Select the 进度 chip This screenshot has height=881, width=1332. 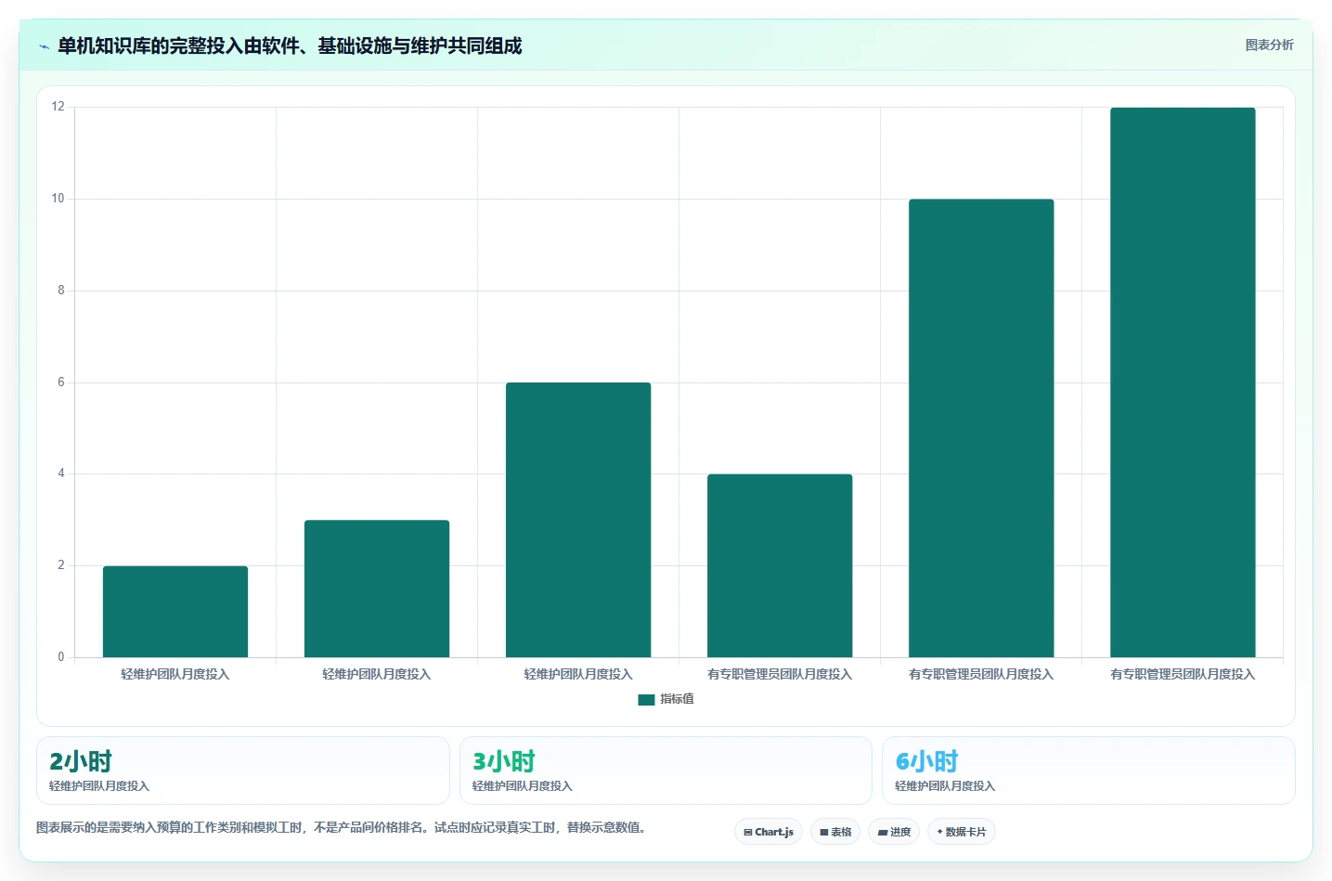pos(894,832)
